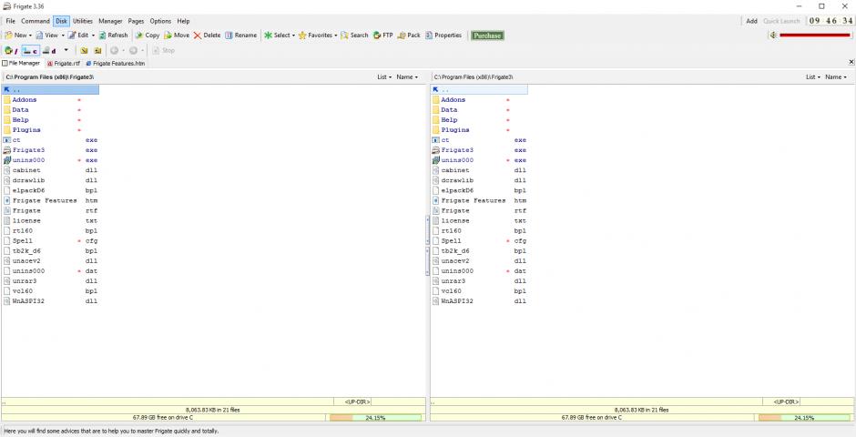Image resolution: width=856 pixels, height=437 pixels.
Task: Select license txt in left panel
Action: (50, 221)
